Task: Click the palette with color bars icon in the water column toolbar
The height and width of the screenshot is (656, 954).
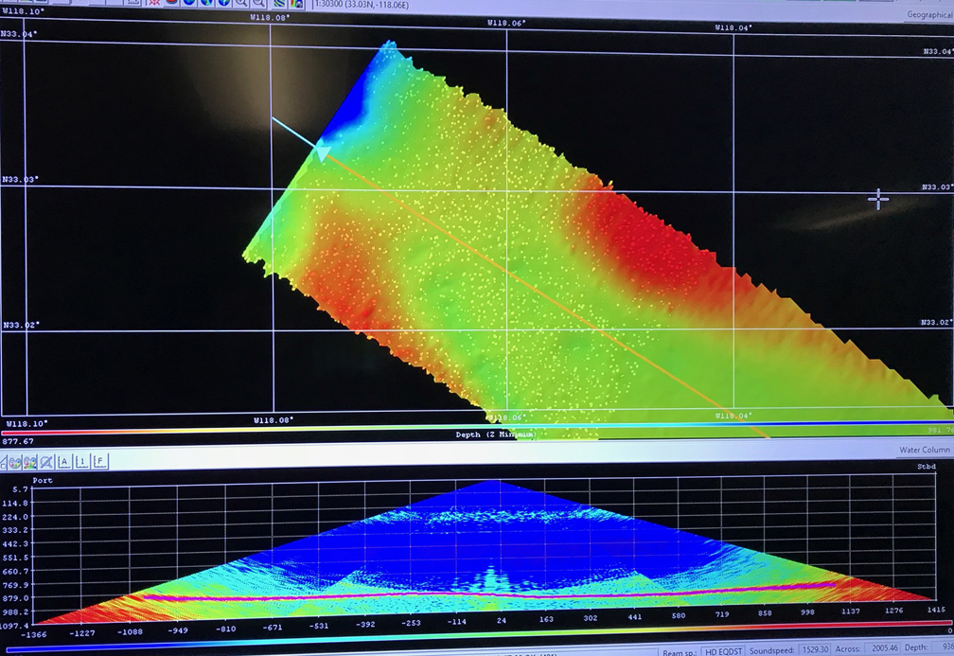Action: click(x=30, y=463)
